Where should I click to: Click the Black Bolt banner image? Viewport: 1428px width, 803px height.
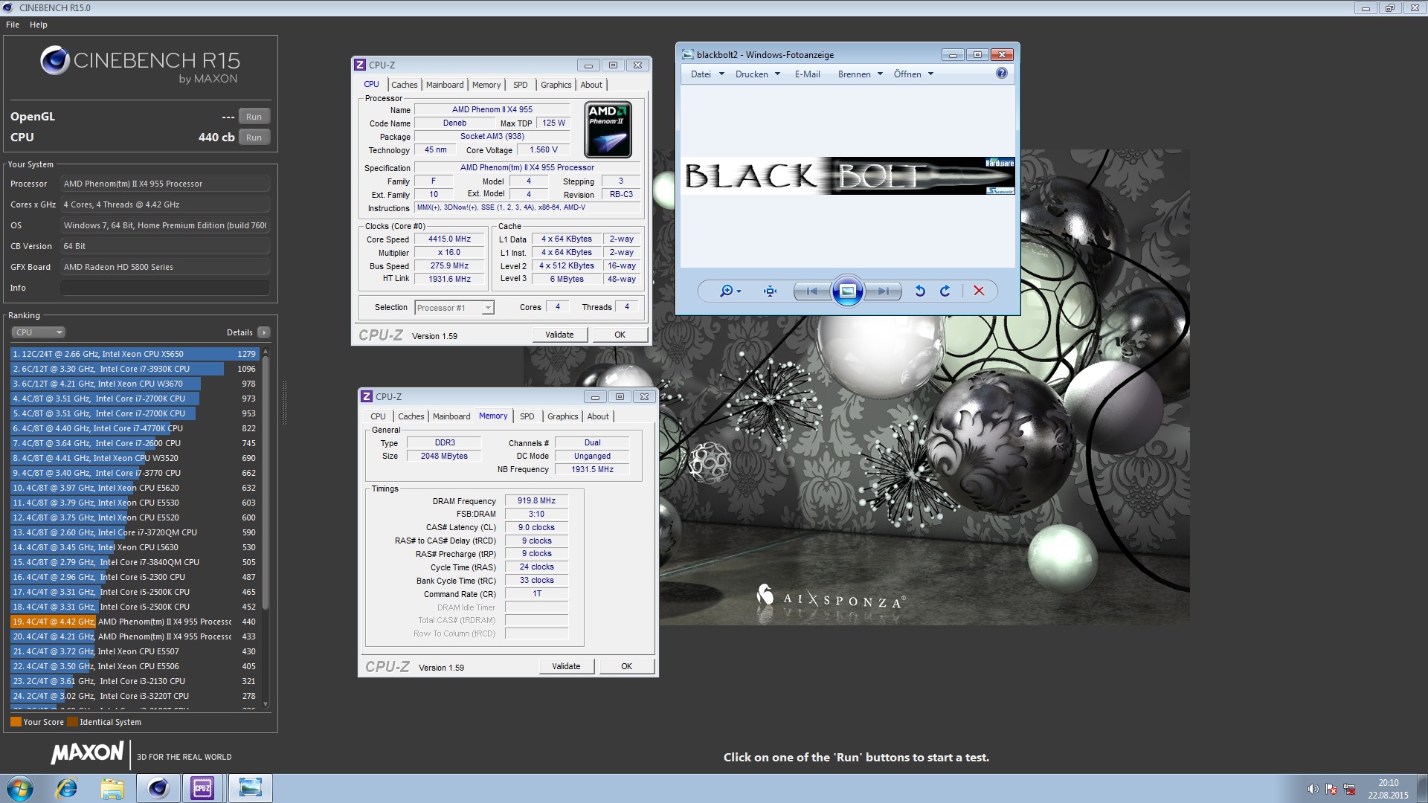(x=849, y=176)
